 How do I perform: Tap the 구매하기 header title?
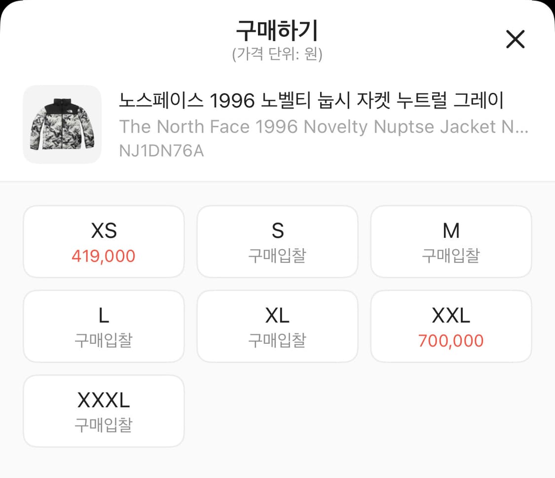point(277,31)
